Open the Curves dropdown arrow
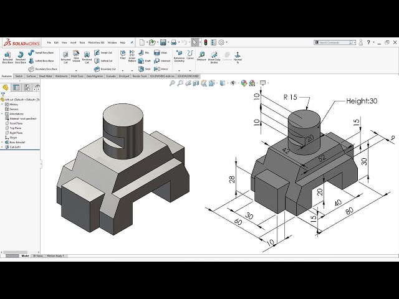The width and height of the screenshot is (399, 299). (x=190, y=70)
